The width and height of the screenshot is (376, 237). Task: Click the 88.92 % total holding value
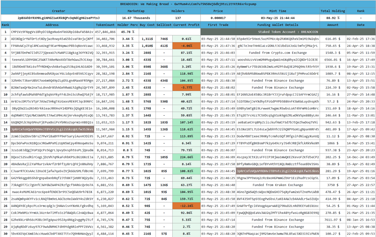pos(332,18)
